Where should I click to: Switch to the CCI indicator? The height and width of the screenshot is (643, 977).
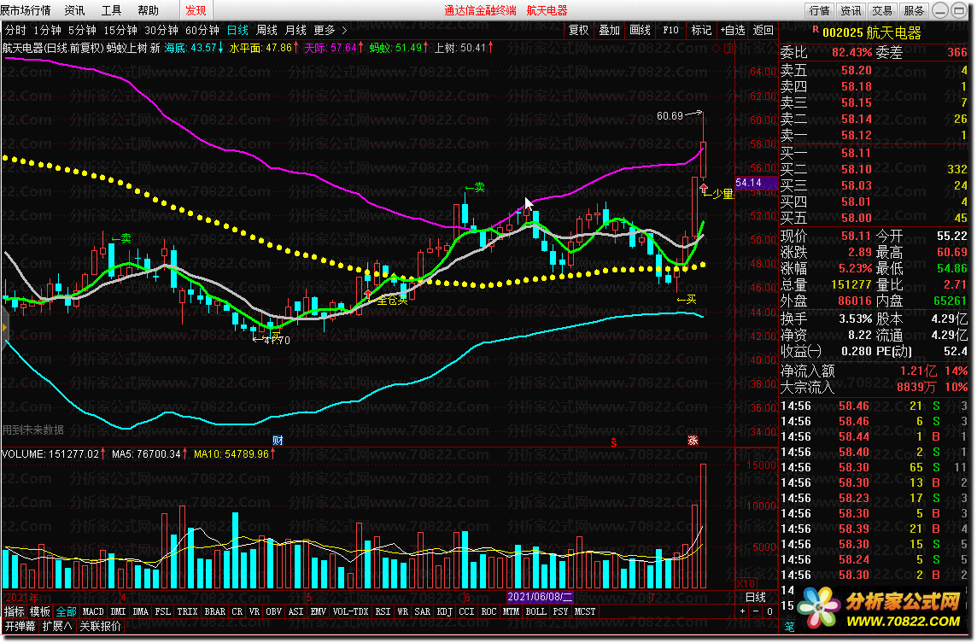[x=466, y=612]
